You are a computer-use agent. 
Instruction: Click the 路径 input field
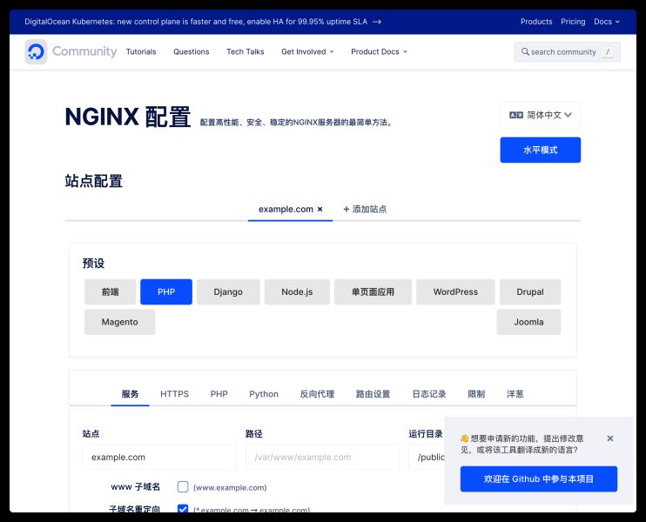click(x=323, y=457)
